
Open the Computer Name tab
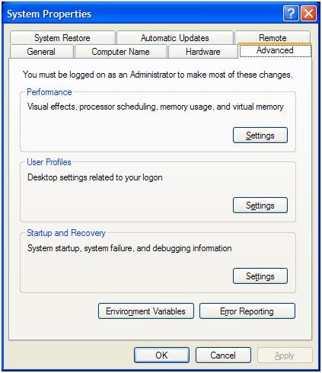120,52
